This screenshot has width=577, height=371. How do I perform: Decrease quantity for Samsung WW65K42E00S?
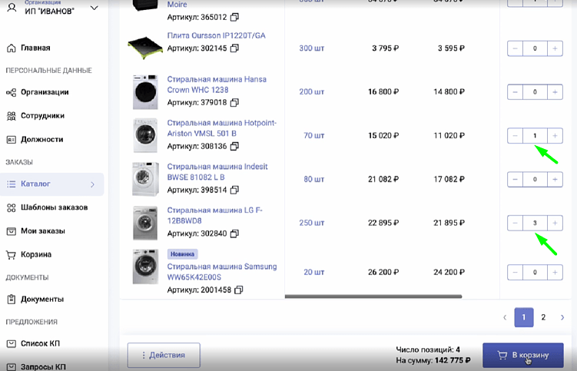tap(516, 273)
